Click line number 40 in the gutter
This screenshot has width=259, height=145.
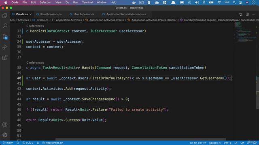coord(19,78)
